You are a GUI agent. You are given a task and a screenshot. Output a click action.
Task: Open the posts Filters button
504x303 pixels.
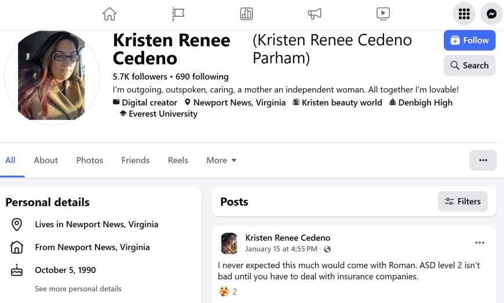point(462,202)
